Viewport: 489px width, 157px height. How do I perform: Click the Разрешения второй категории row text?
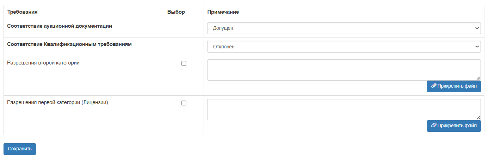(43, 63)
